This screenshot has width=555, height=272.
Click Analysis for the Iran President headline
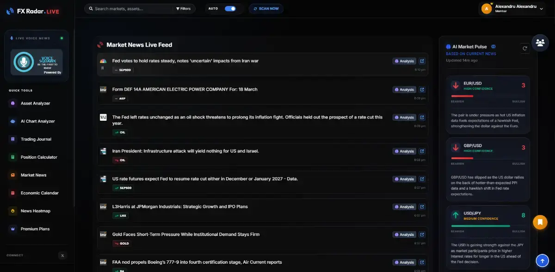tap(404, 151)
